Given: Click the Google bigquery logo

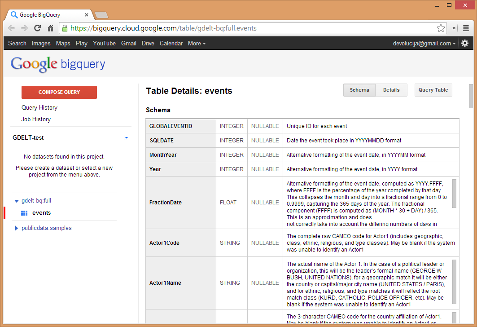Looking at the screenshot, I should (x=58, y=64).
